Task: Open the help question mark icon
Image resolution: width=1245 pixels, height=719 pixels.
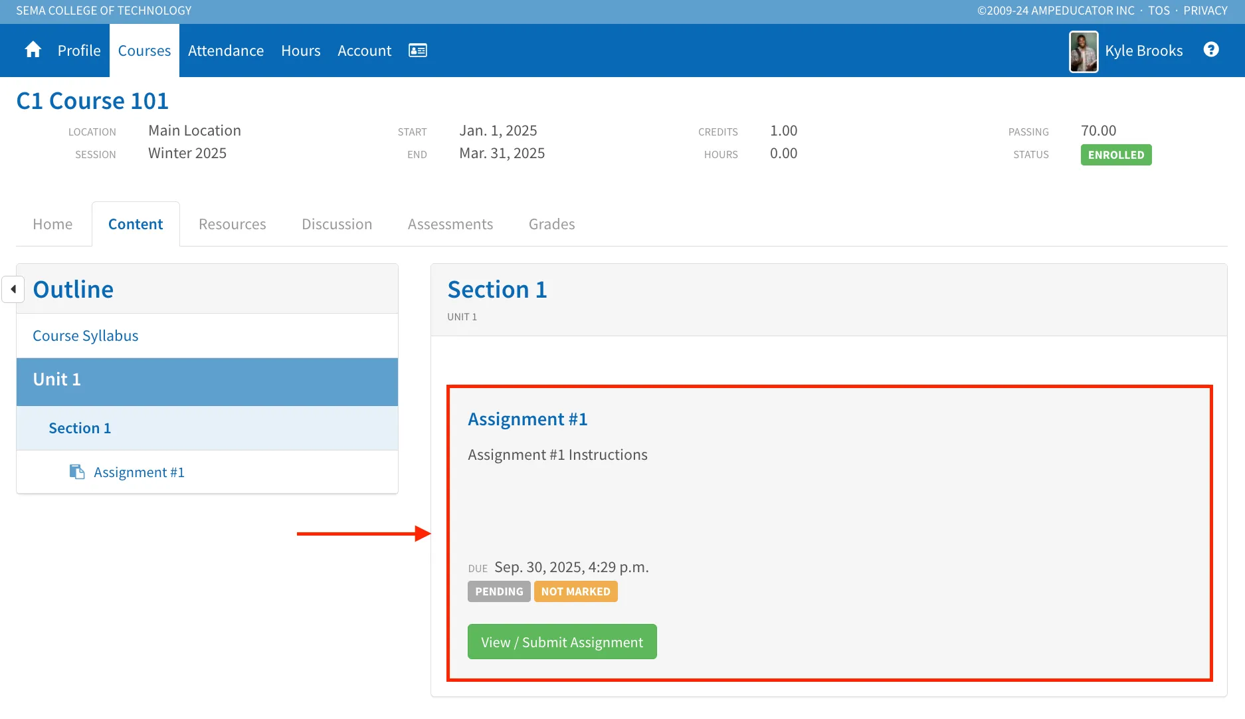Action: 1211,50
